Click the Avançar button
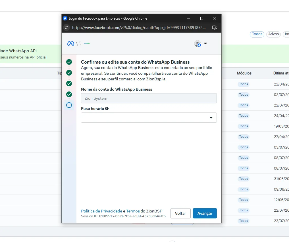Image resolution: width=289 pixels, height=242 pixels. [205, 213]
